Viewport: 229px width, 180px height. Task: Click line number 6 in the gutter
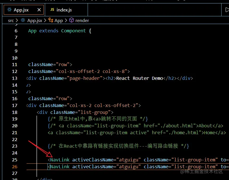click(x=16, y=31)
